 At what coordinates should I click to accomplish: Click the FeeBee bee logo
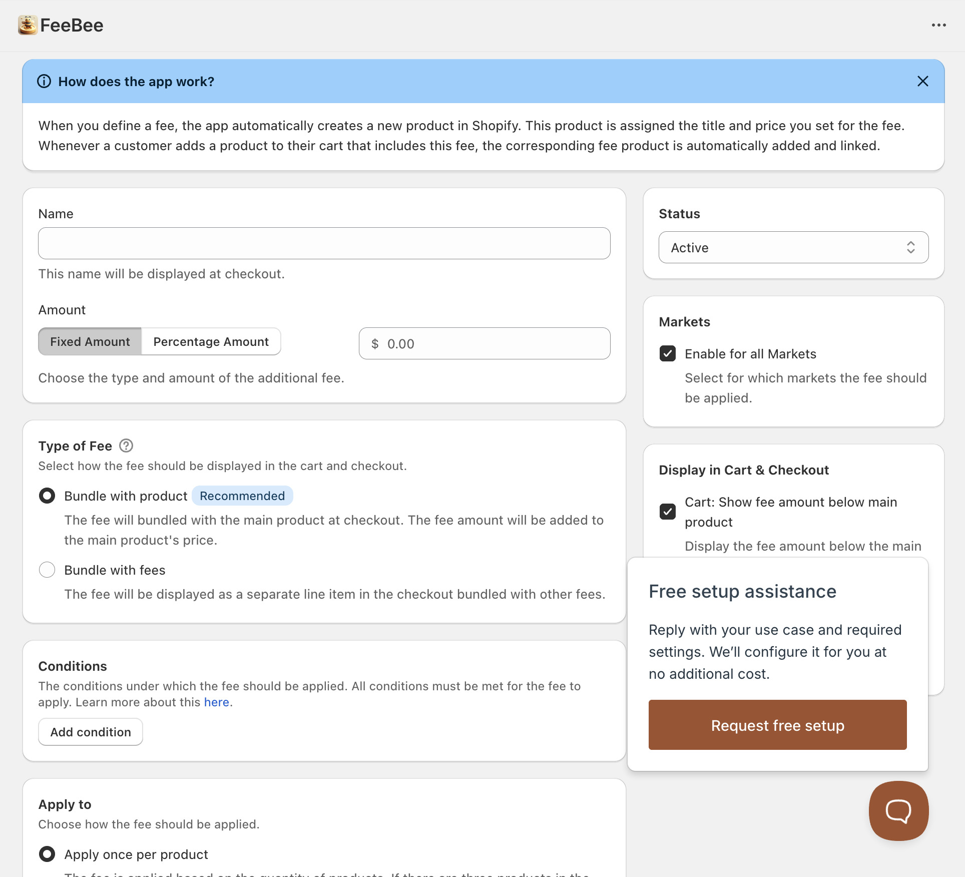coord(28,25)
